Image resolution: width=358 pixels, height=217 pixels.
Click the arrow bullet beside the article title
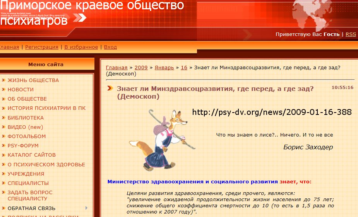[110, 89]
